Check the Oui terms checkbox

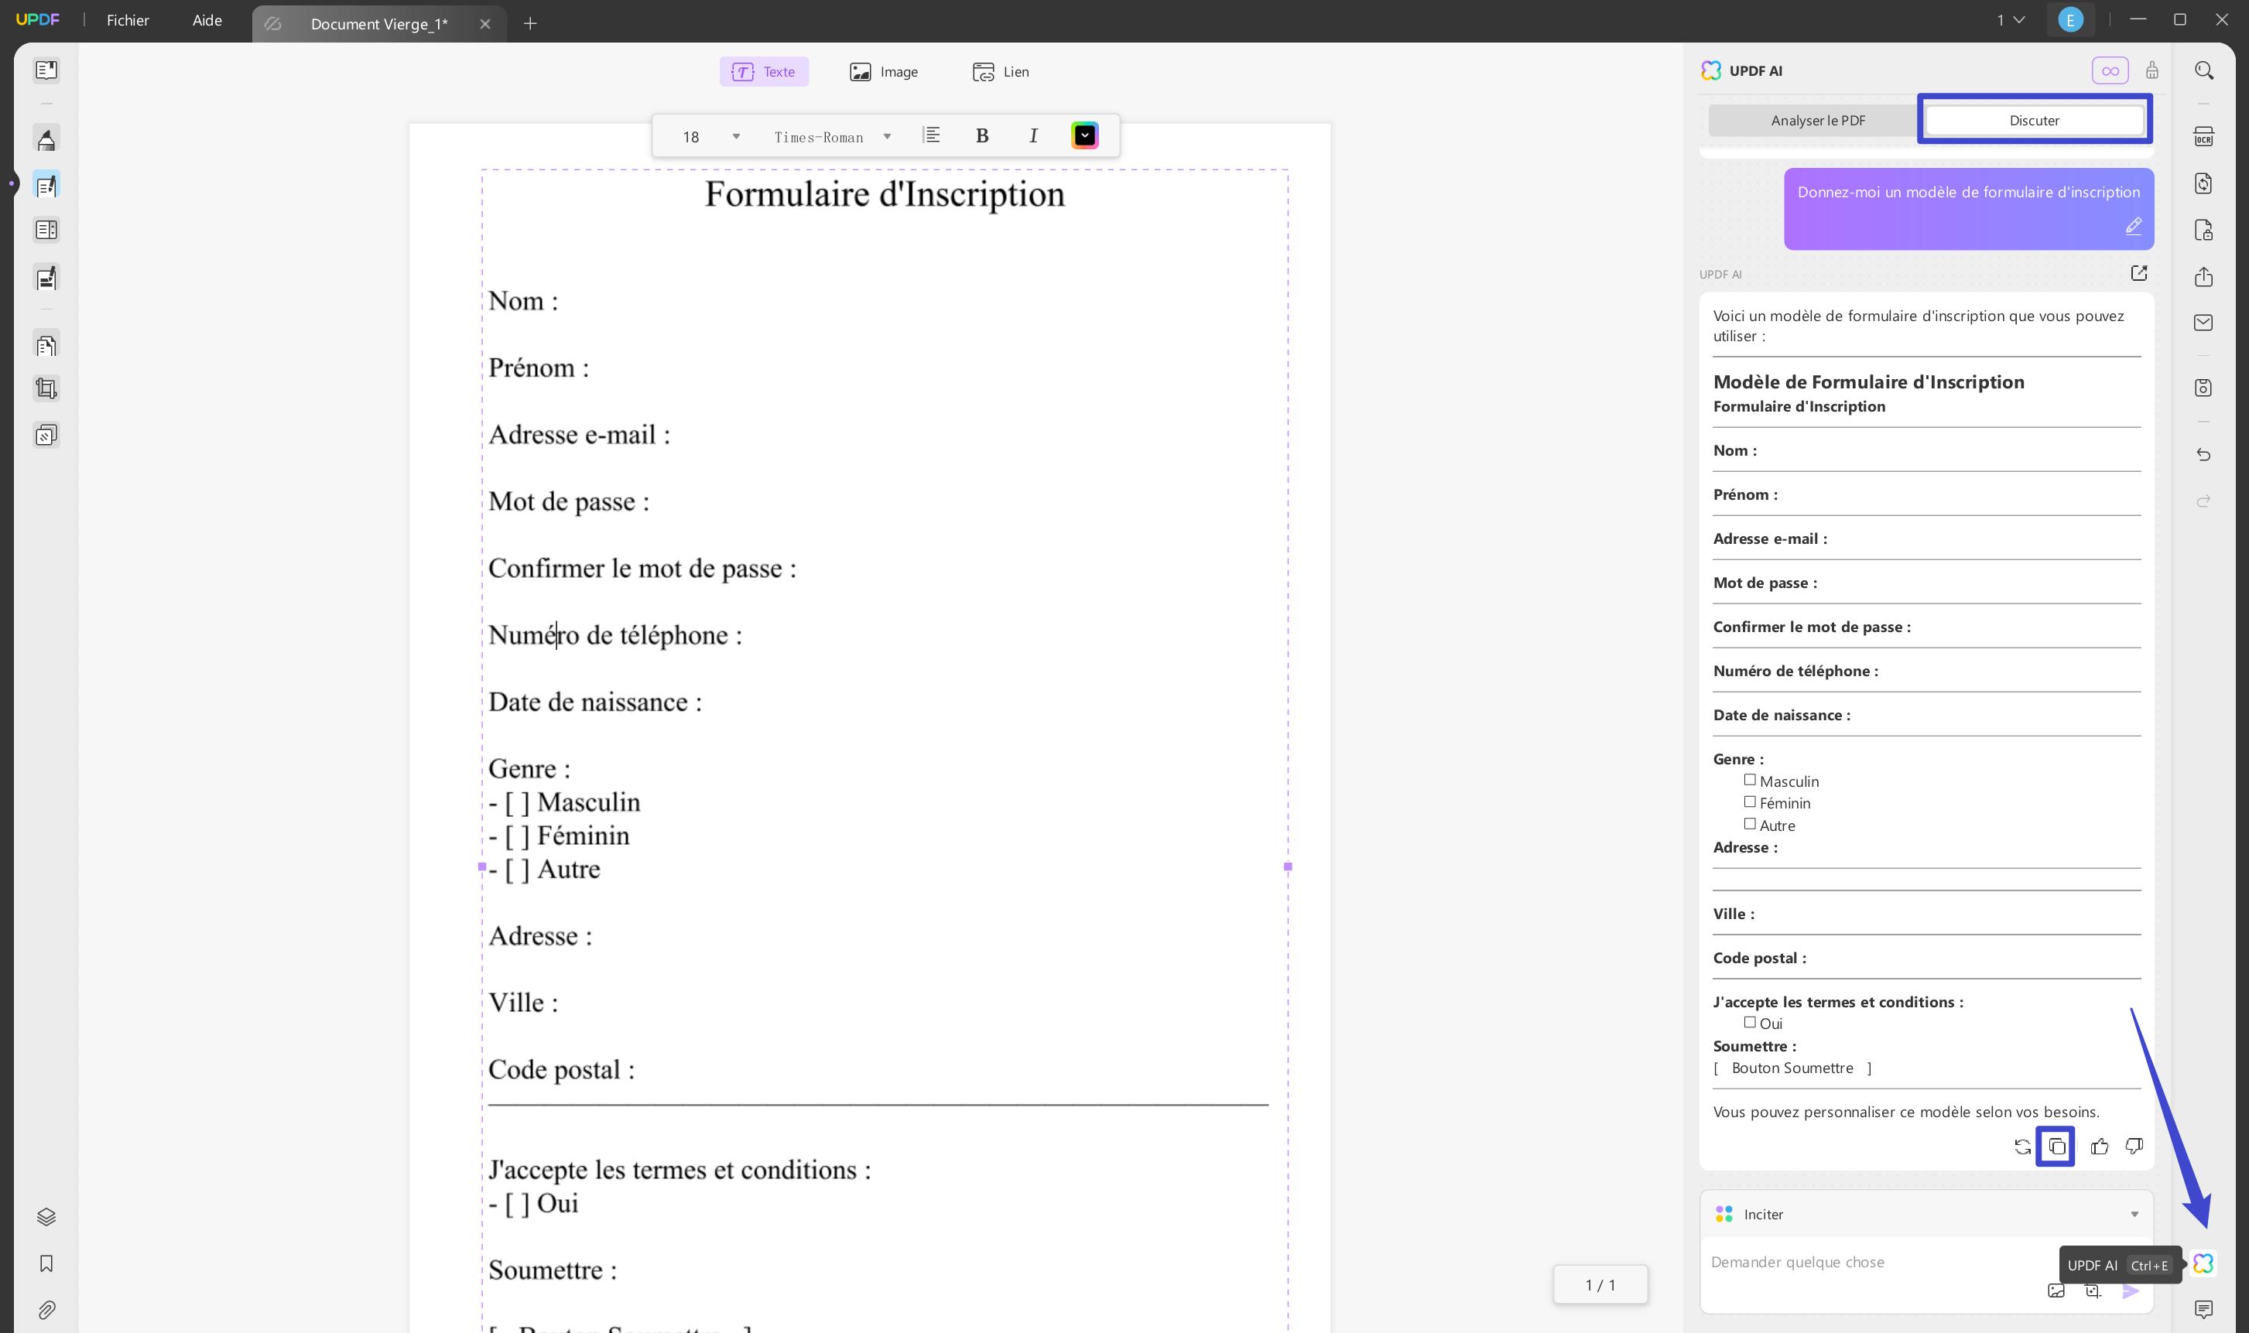(x=1749, y=1021)
